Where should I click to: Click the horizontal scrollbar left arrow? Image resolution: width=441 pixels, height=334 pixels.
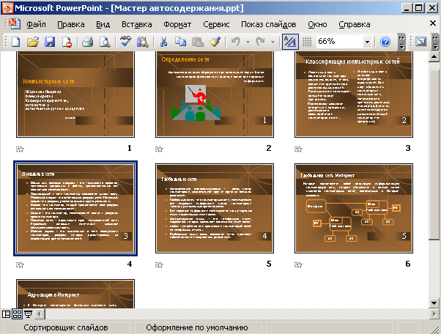pos(40,314)
